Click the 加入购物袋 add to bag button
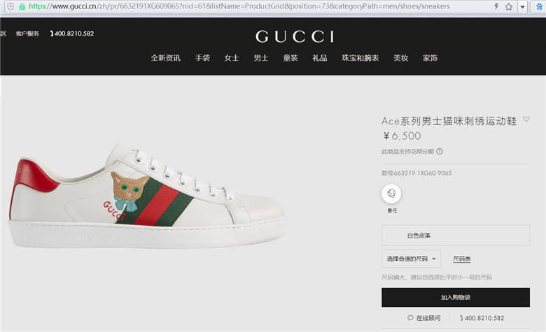 point(456,297)
